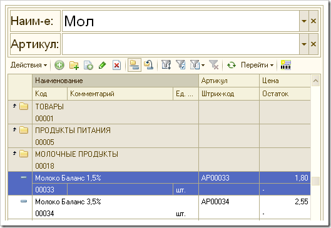
Task: Click the AP00033 article cell
Action: click(x=229, y=178)
